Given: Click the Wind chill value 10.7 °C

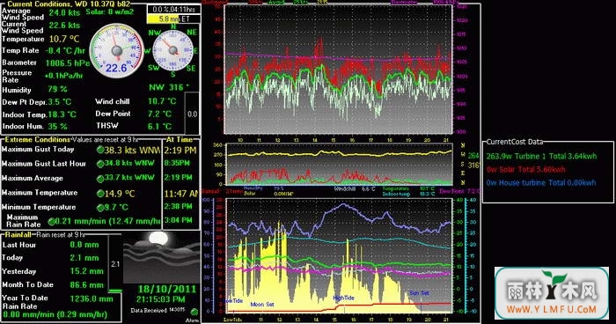Looking at the screenshot, I should [x=162, y=101].
